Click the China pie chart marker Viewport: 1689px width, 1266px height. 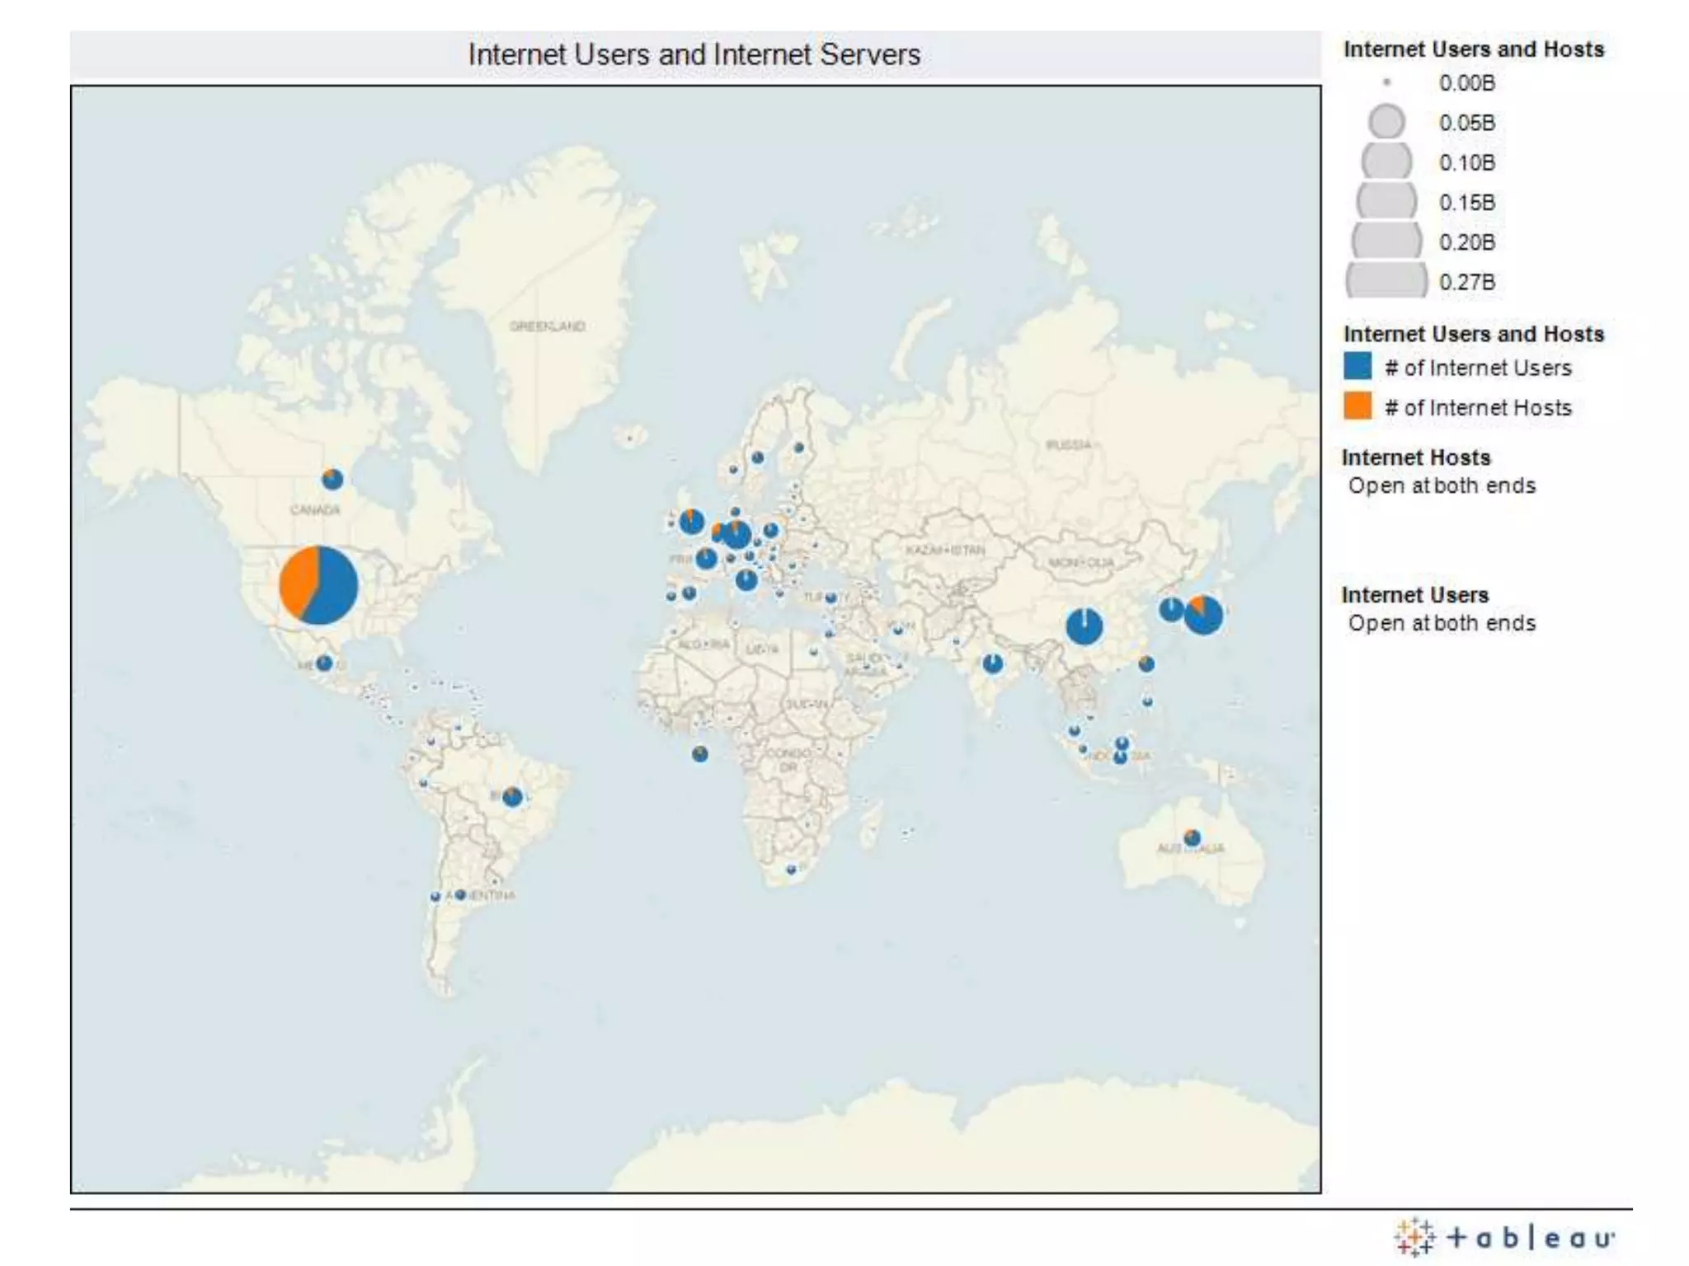tap(1084, 626)
